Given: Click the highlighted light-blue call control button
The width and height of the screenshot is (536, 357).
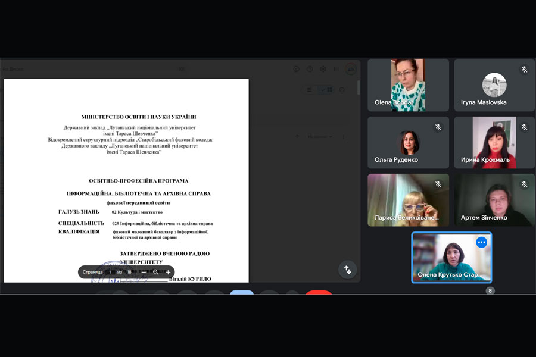Looking at the screenshot, I should tap(242, 292).
